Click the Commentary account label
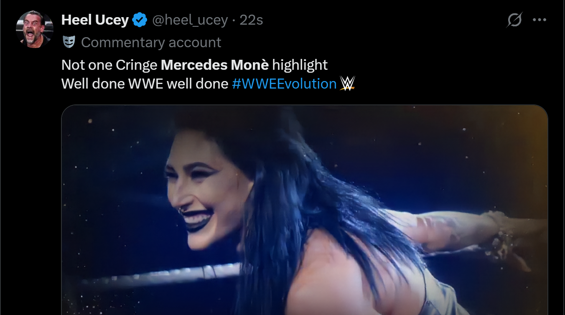 pyautogui.click(x=151, y=42)
